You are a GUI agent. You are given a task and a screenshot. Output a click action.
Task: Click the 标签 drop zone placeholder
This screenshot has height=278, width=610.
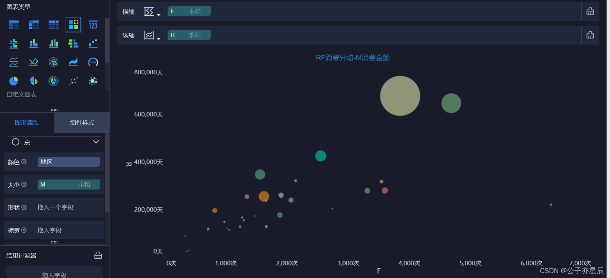point(50,230)
